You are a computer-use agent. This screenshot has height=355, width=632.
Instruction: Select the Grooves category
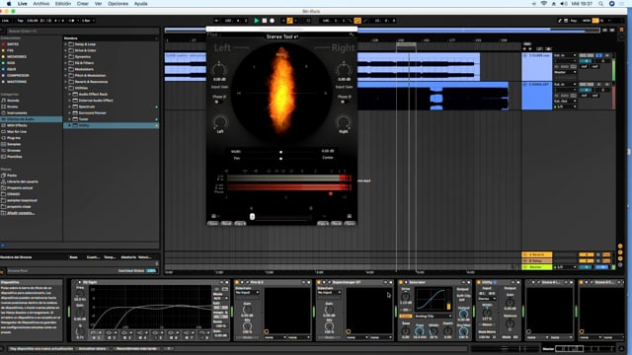pyautogui.click(x=13, y=151)
